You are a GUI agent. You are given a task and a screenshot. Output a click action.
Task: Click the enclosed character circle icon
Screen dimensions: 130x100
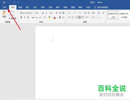[x=63, y=17]
